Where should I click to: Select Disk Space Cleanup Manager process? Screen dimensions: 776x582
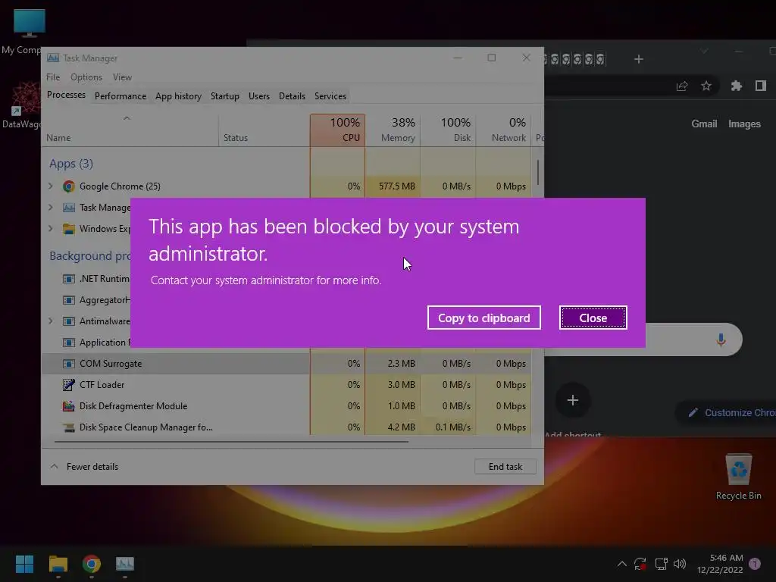(287, 427)
